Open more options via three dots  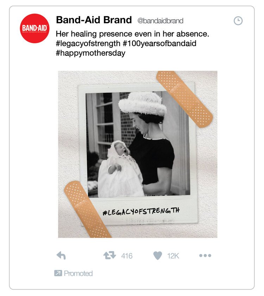205,255
